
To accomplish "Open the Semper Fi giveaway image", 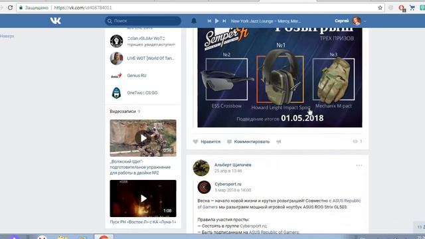I will pyautogui.click(x=280, y=78).
